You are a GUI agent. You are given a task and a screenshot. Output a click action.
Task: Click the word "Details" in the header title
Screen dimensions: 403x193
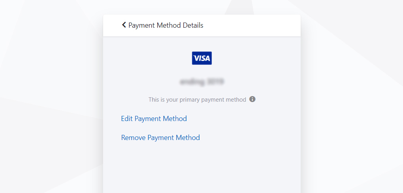tap(193, 25)
